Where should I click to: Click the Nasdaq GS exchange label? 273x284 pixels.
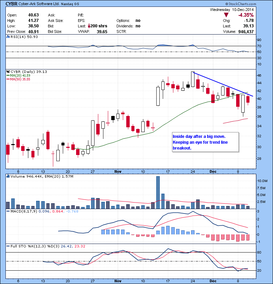point(70,4)
